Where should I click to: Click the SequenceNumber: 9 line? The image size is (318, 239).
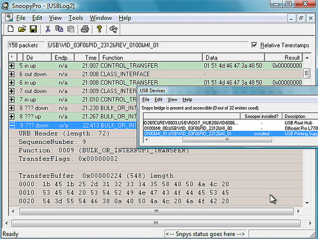click(x=52, y=141)
